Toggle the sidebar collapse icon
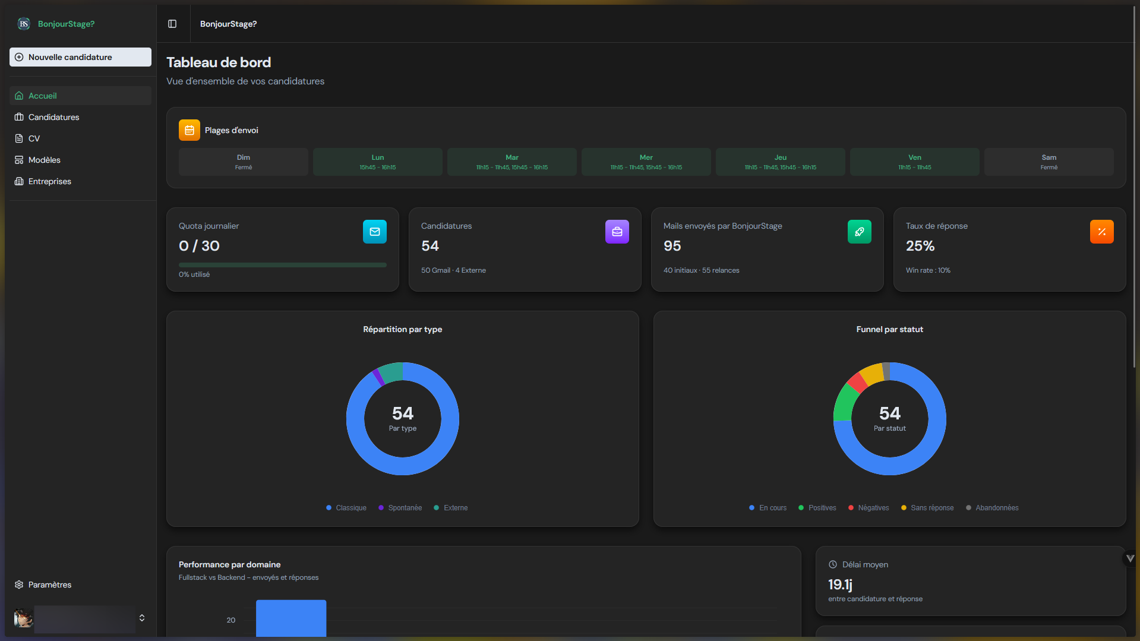 [x=172, y=24]
